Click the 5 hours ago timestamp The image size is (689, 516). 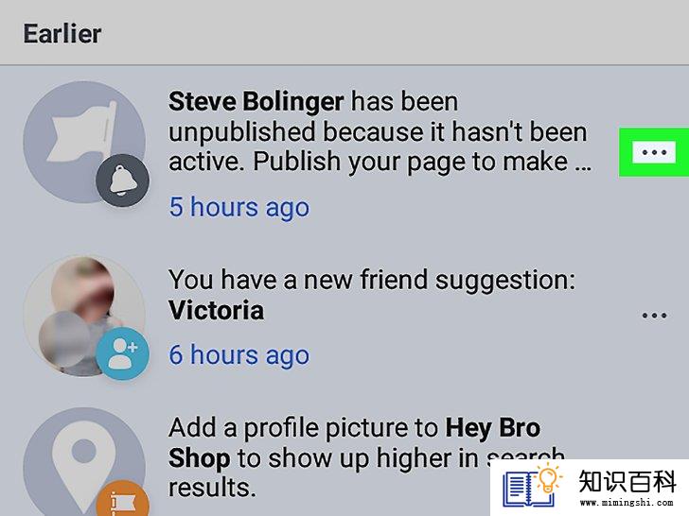coord(239,207)
